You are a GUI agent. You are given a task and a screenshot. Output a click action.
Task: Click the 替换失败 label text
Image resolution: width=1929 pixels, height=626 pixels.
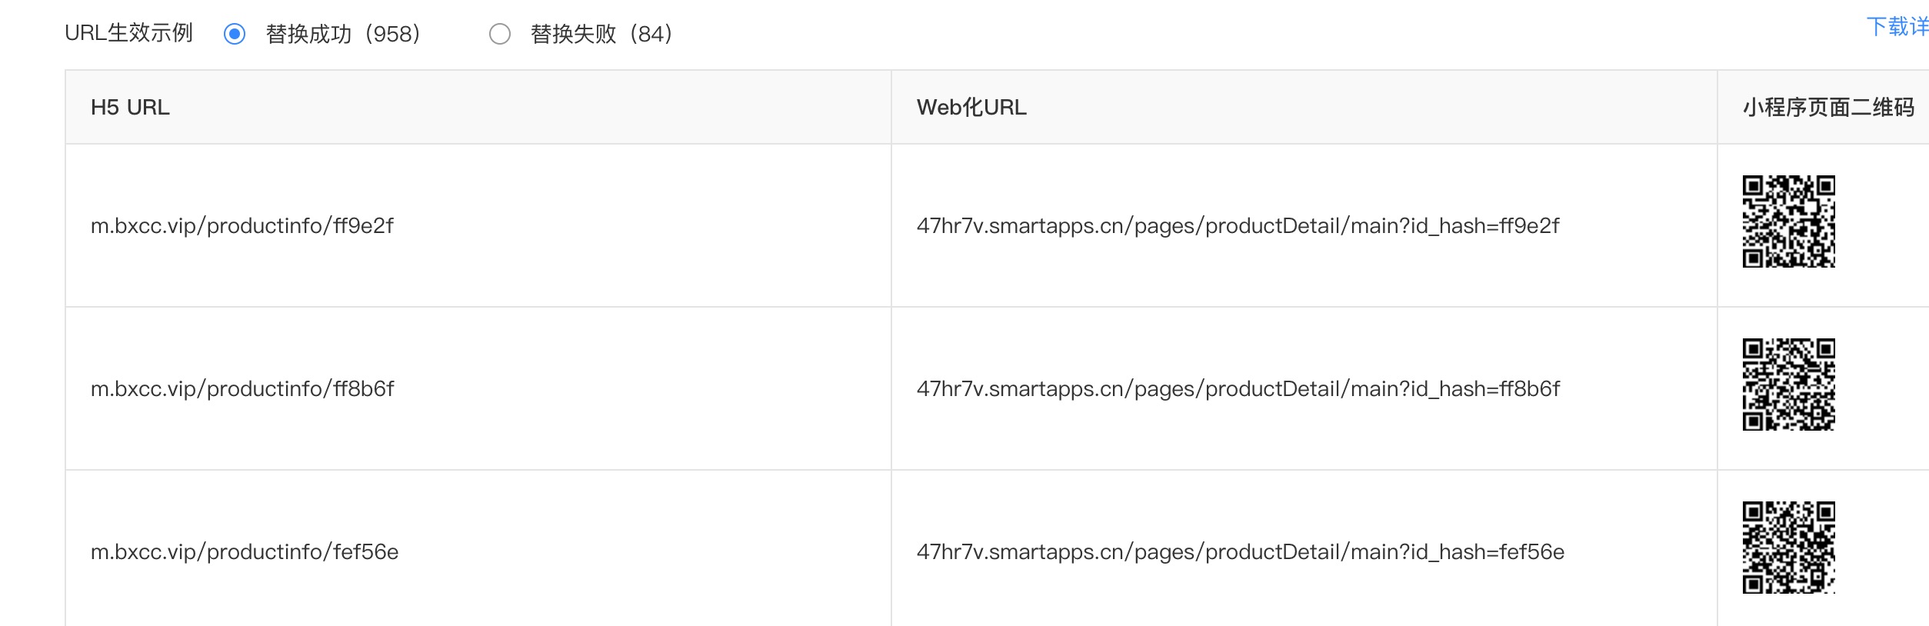point(574,34)
